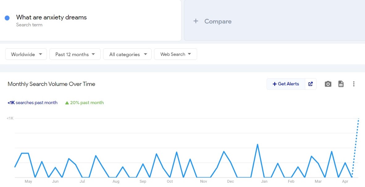
Task: Open the Worldwide region dropdown
Action: pos(26,54)
